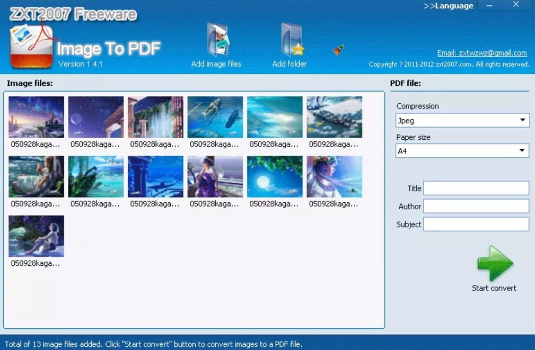Close the Image To PDF window
The height and width of the screenshot is (350, 535).
(x=516, y=5)
